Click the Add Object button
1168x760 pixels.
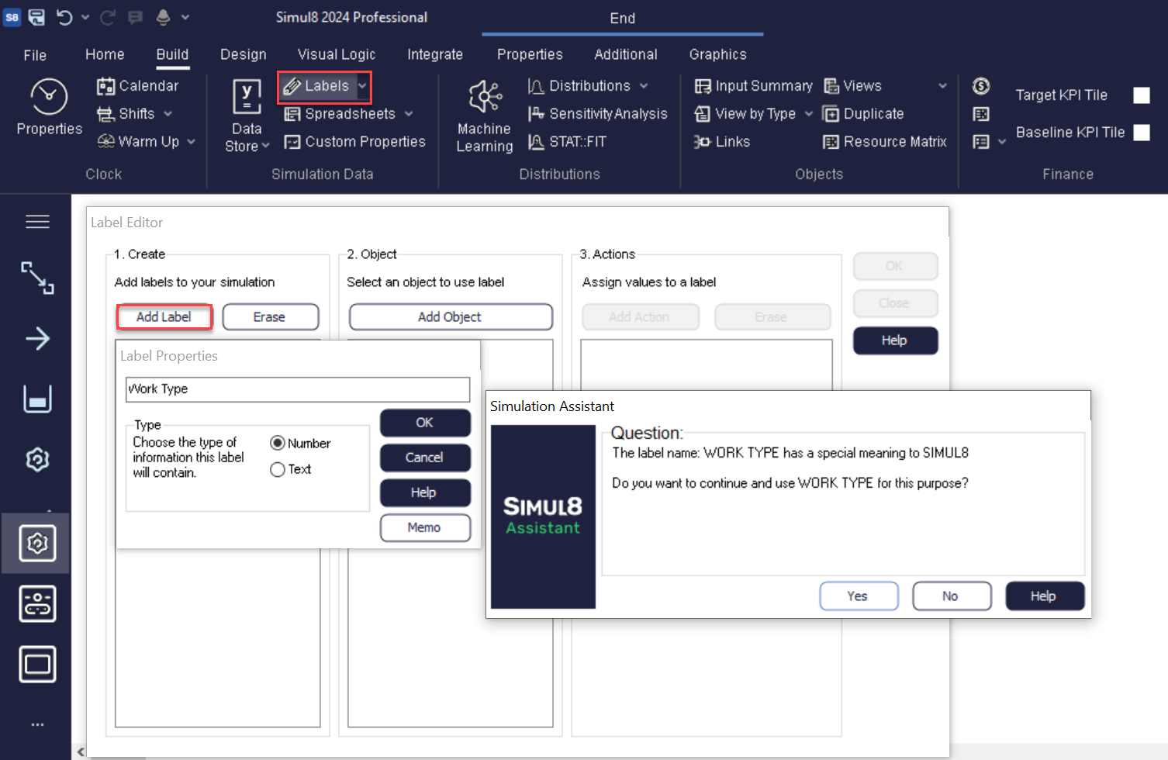tap(450, 317)
